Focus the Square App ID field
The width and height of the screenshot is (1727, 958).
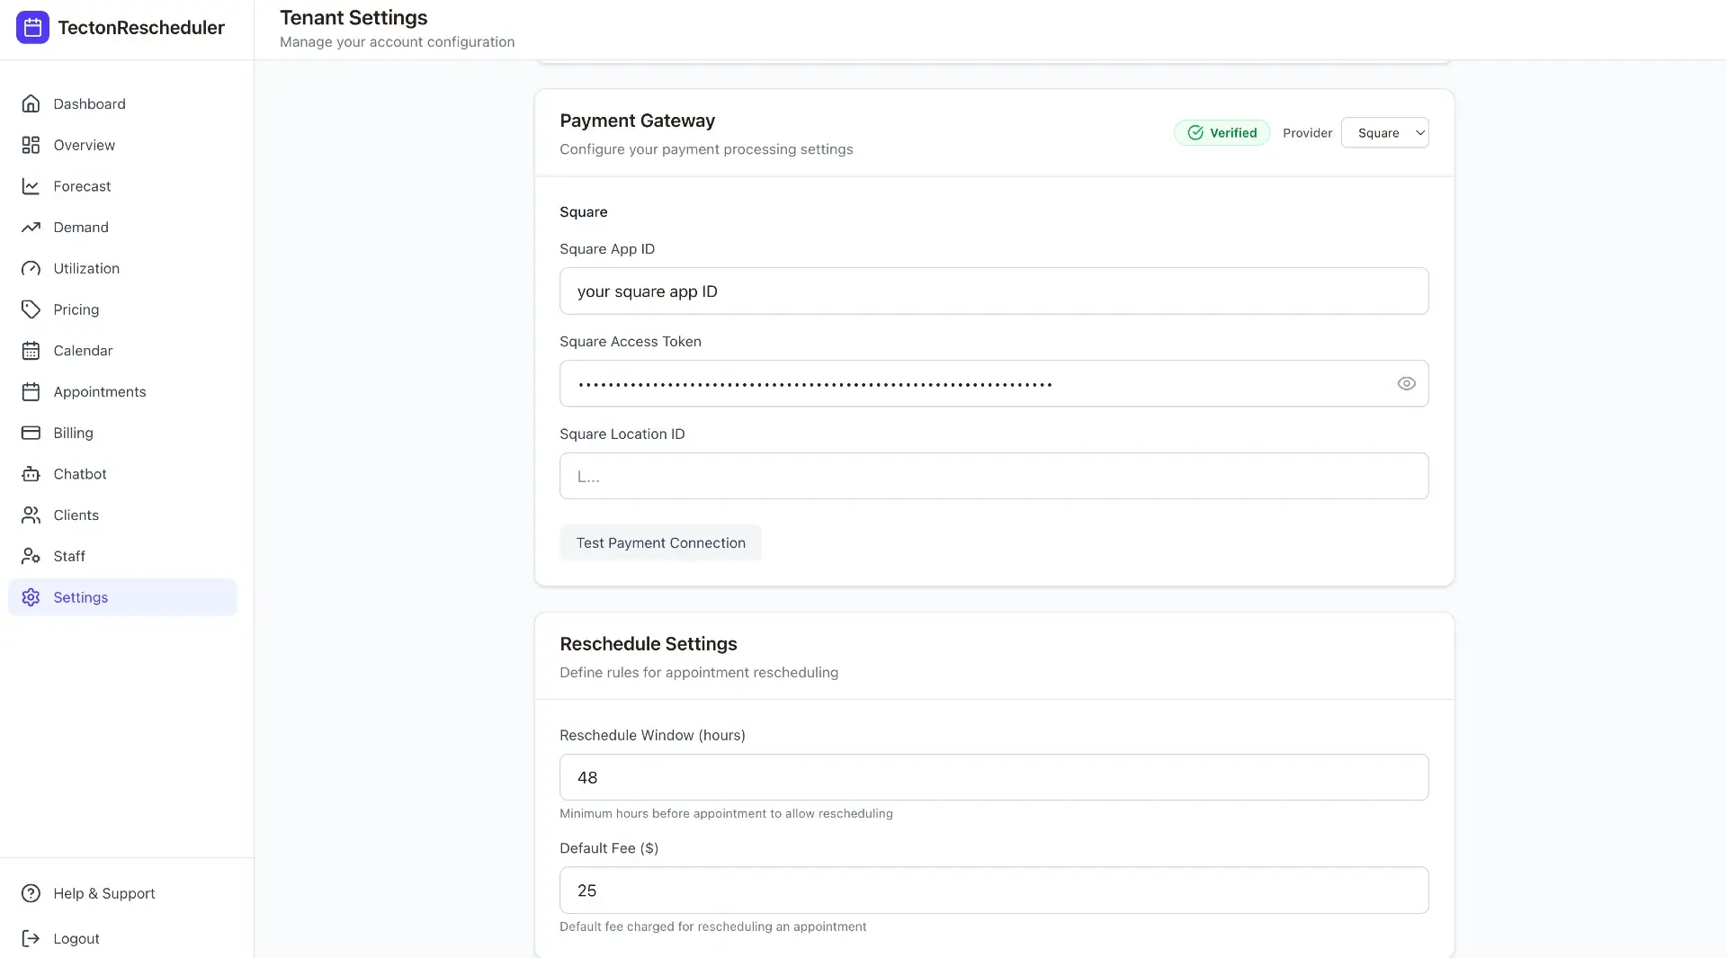[x=993, y=291]
